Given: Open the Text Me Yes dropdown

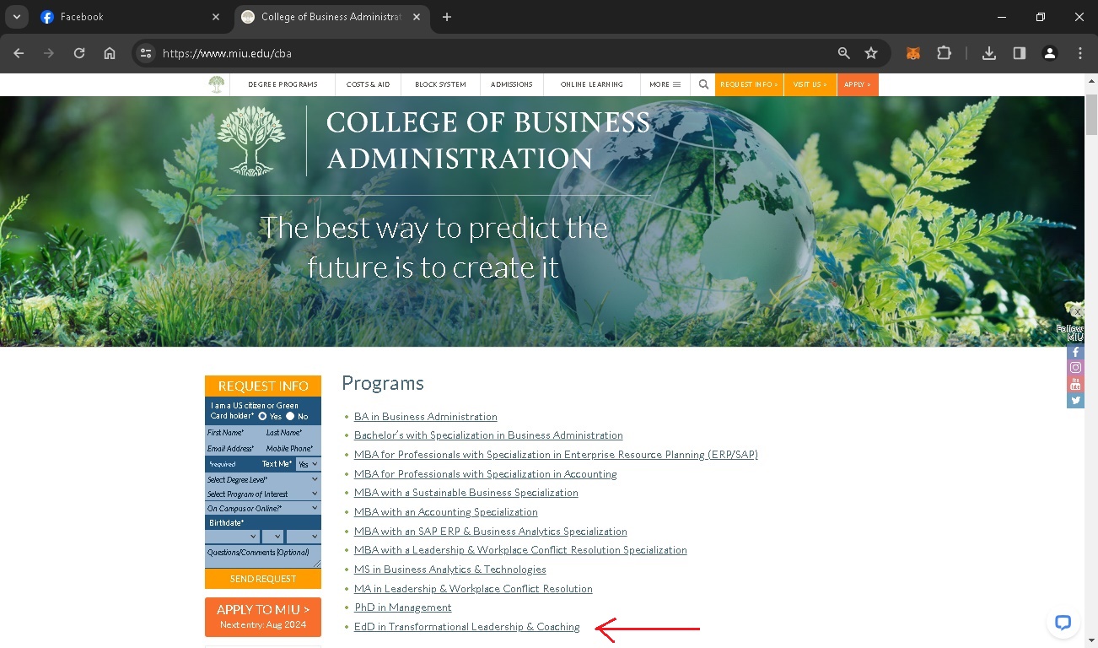Looking at the screenshot, I should [308, 464].
